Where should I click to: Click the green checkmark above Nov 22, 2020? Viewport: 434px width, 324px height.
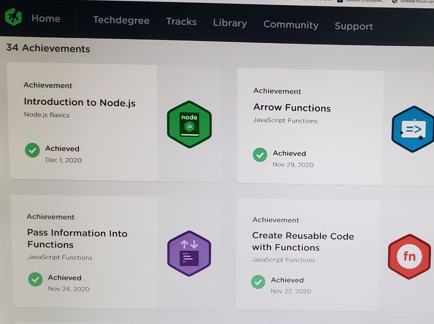[258, 282]
